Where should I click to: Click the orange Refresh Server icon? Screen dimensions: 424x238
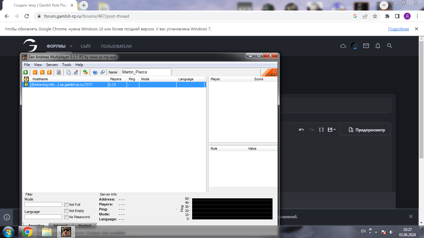49,72
